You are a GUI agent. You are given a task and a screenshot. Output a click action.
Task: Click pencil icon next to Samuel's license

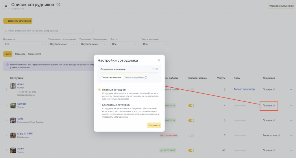(274, 106)
